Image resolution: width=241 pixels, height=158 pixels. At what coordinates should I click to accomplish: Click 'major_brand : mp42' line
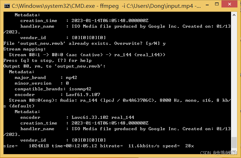[x=46, y=78]
